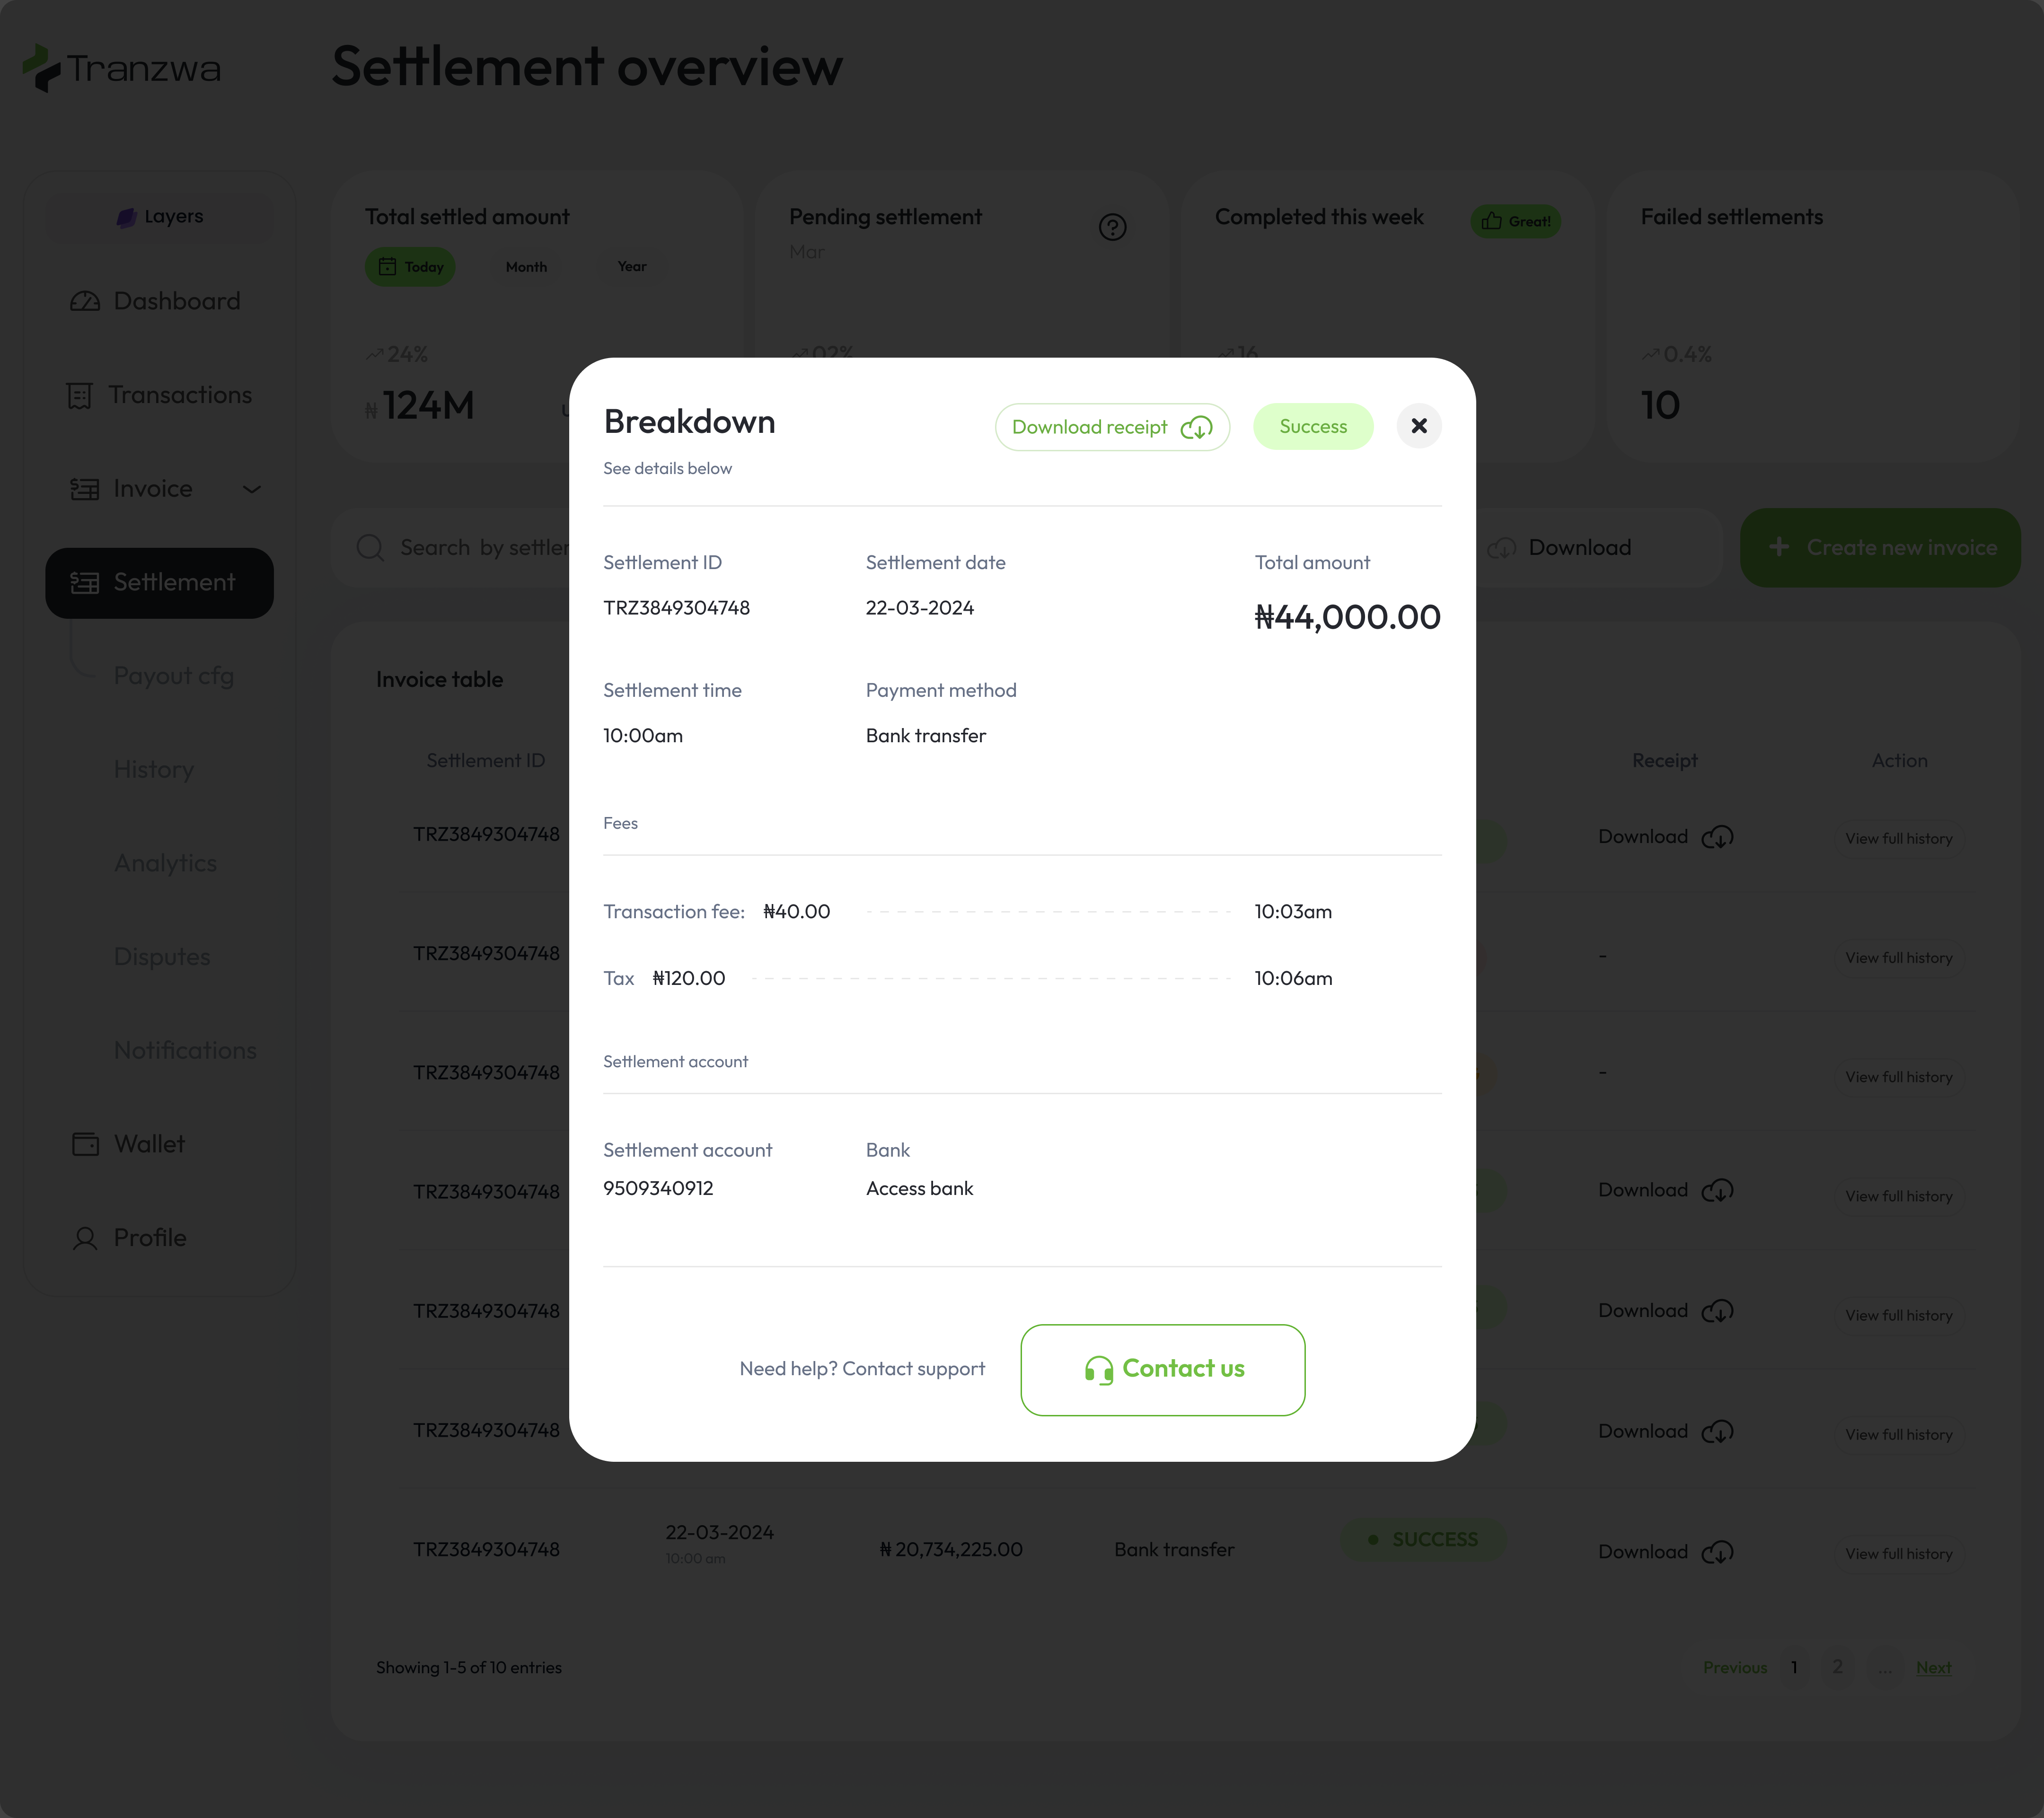The width and height of the screenshot is (2044, 1818).
Task: Close the Breakdown dialog
Action: pos(1418,426)
